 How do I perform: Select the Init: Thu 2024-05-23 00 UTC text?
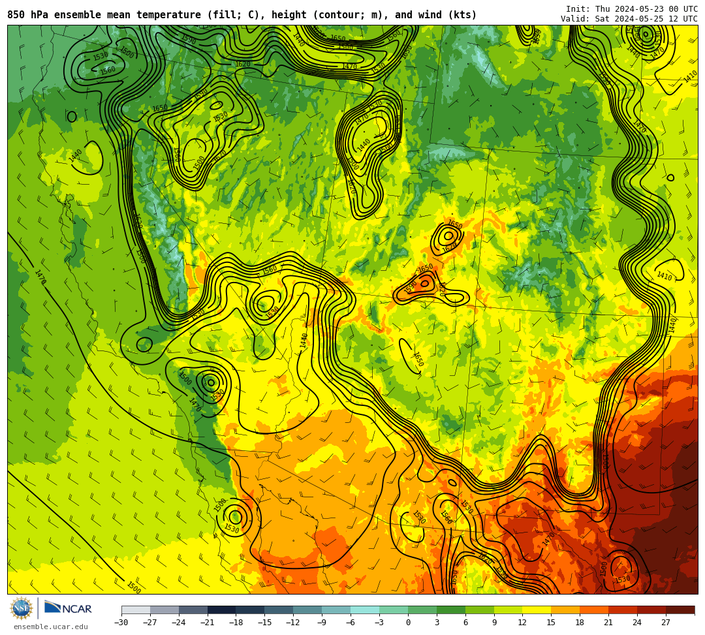click(x=632, y=9)
